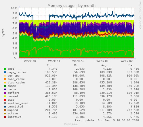Click the dark red inactive legend swatch
Image resolution: width=143 pixels, height=127 pixels.
(5, 117)
